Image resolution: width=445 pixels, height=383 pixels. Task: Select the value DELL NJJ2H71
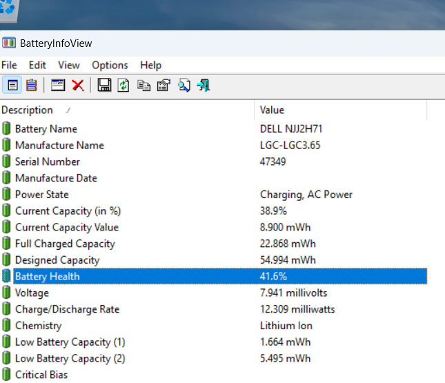pyautogui.click(x=291, y=129)
